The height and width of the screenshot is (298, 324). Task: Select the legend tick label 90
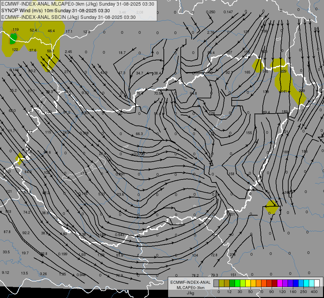pos(271,292)
